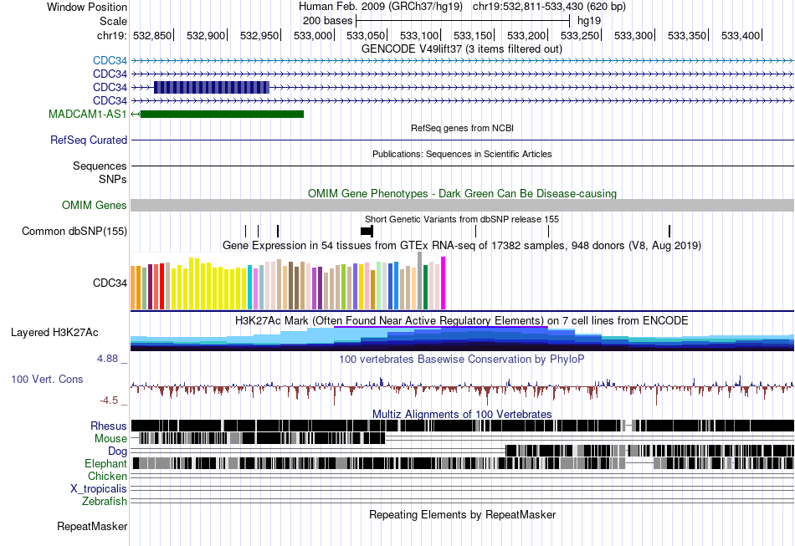Click the Dog alignment label

117,451
